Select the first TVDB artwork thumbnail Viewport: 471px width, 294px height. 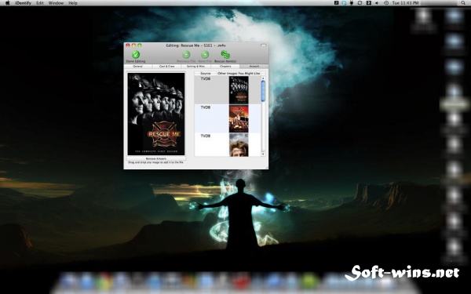click(239, 90)
